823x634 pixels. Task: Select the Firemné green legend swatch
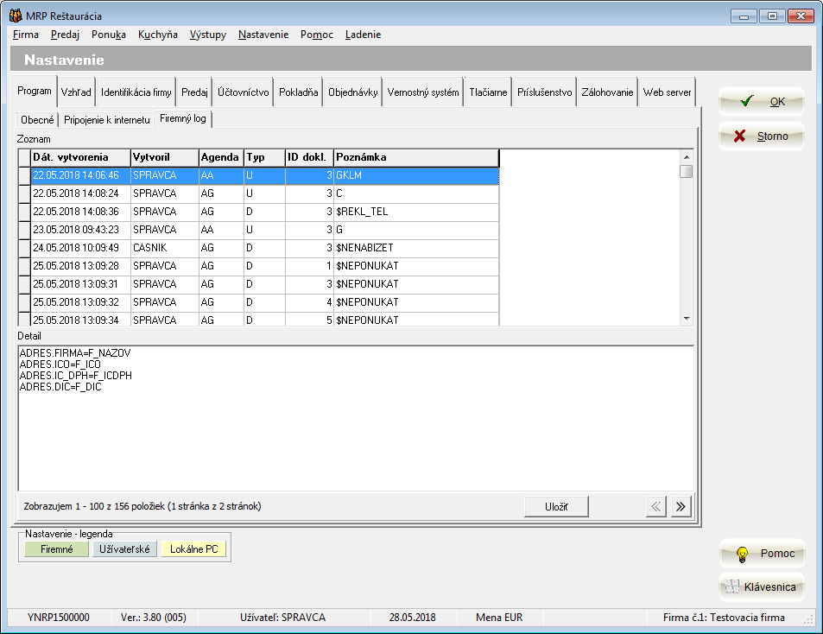click(56, 549)
